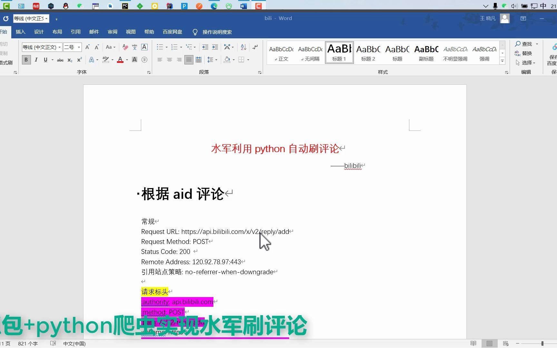
Task: Toggle italic formatting
Action: pos(36,60)
